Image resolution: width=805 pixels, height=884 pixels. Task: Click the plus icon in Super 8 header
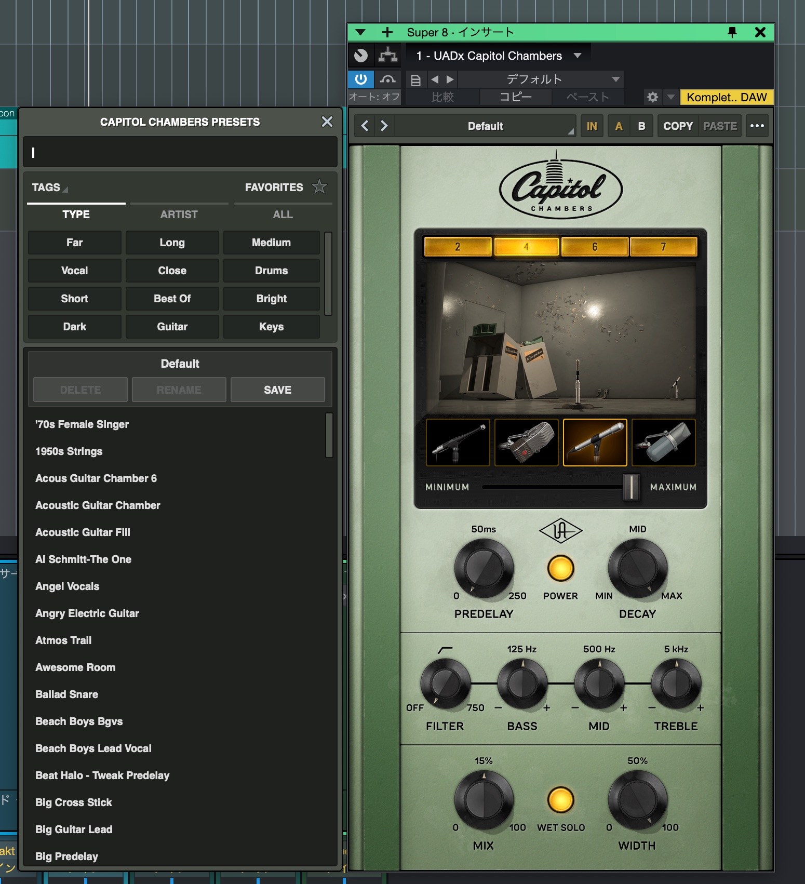point(387,33)
